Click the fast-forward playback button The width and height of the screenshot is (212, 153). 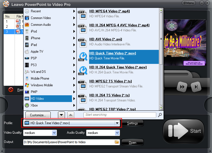[182, 87]
